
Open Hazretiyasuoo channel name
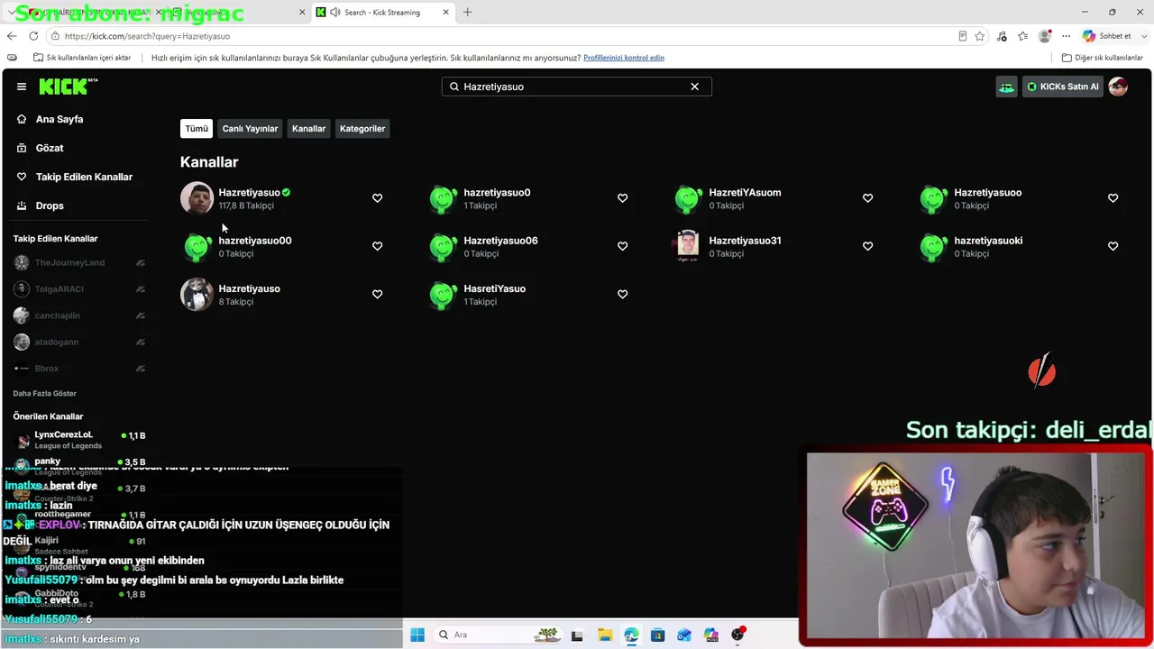click(987, 193)
